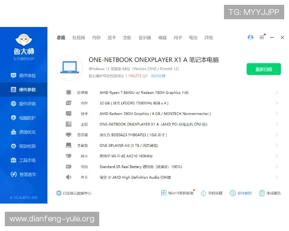The image size is (289, 231).
Task: Switch to 电池 tab
Action: (193, 38)
